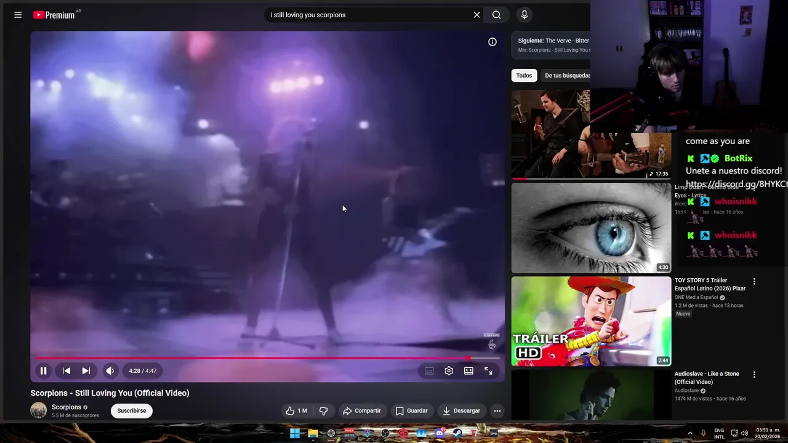Open File Explorer from taskbar
The height and width of the screenshot is (443, 788).
[313, 433]
